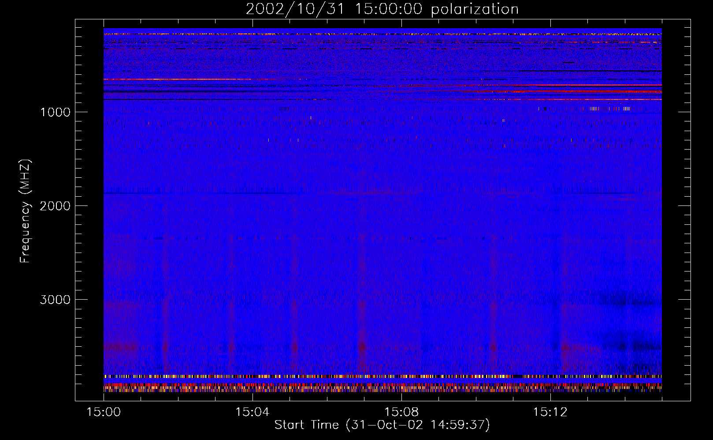This screenshot has width=713, height=440.
Task: Click the 15:08 time tick label
Action: pos(401,412)
